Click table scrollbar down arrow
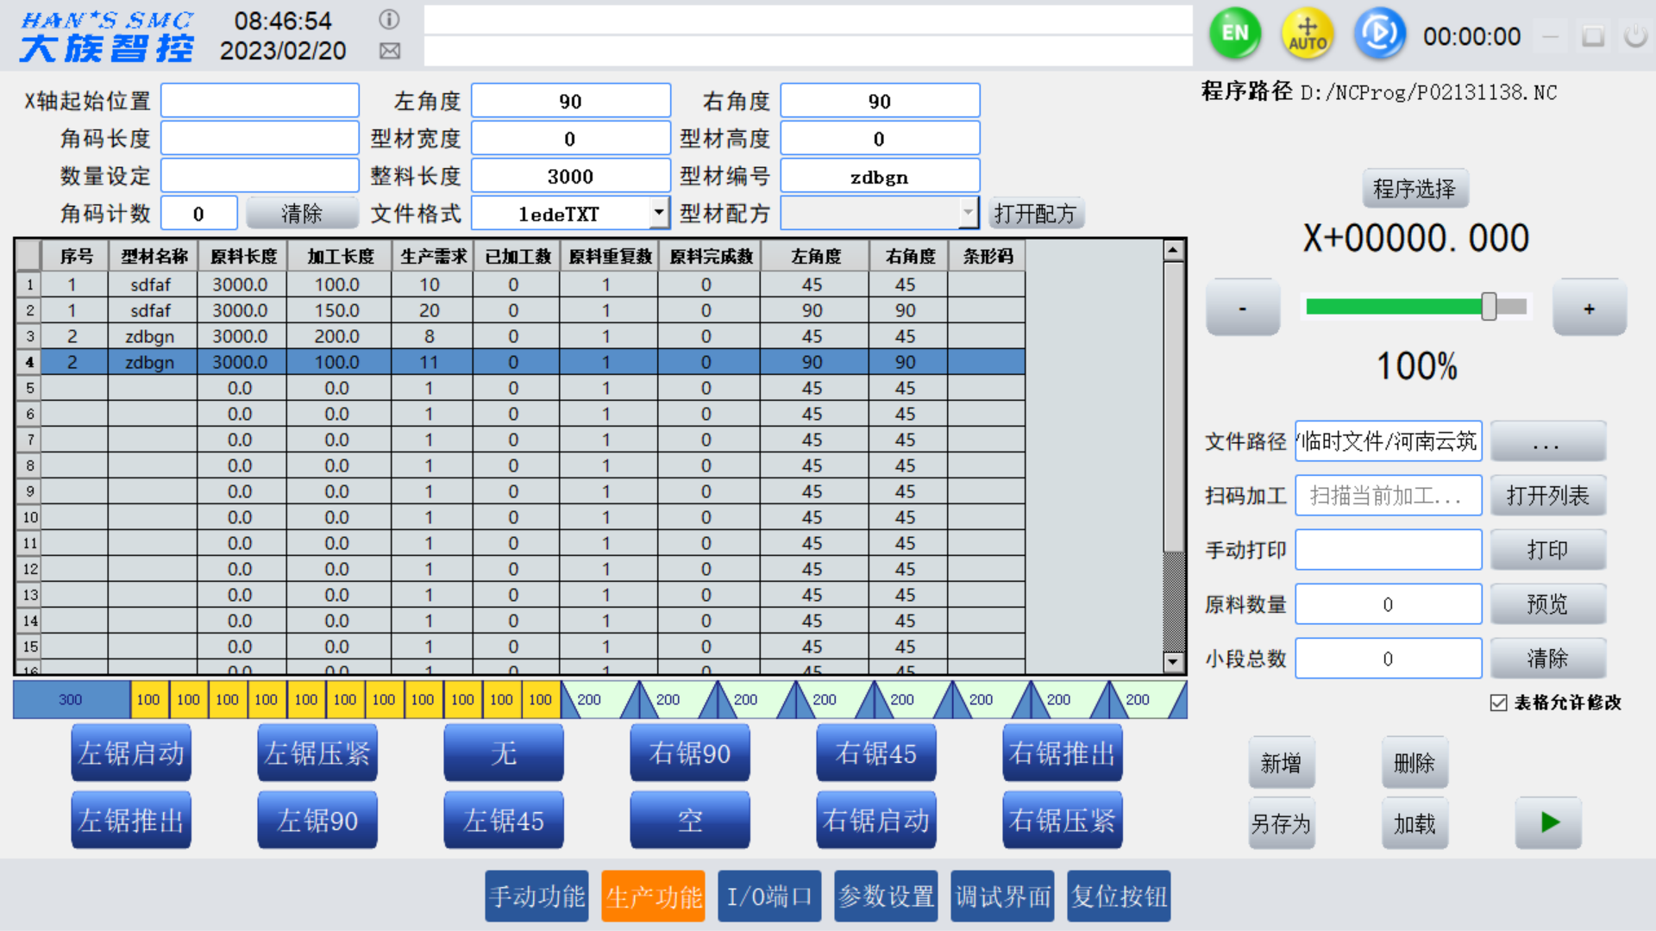This screenshot has height=931, width=1656. click(1173, 662)
